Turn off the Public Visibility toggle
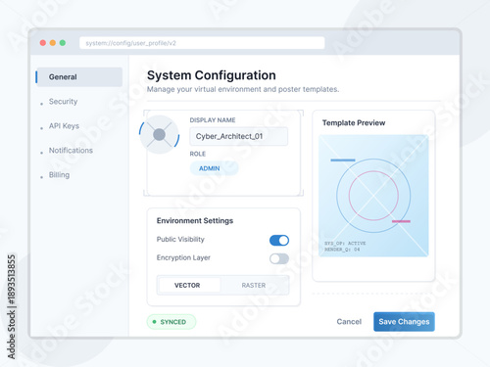 279,241
